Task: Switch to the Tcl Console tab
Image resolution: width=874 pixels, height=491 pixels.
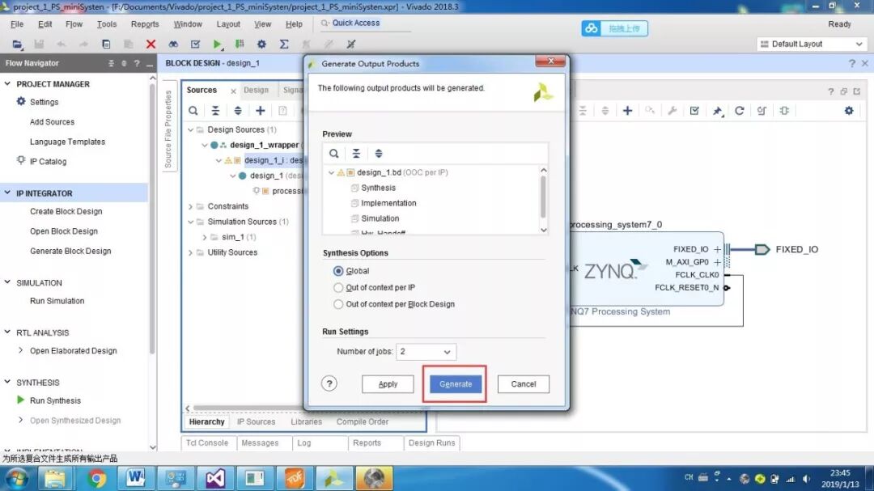Action: 207,443
